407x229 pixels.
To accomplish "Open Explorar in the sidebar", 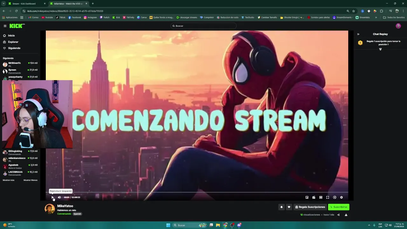I will click(11, 42).
